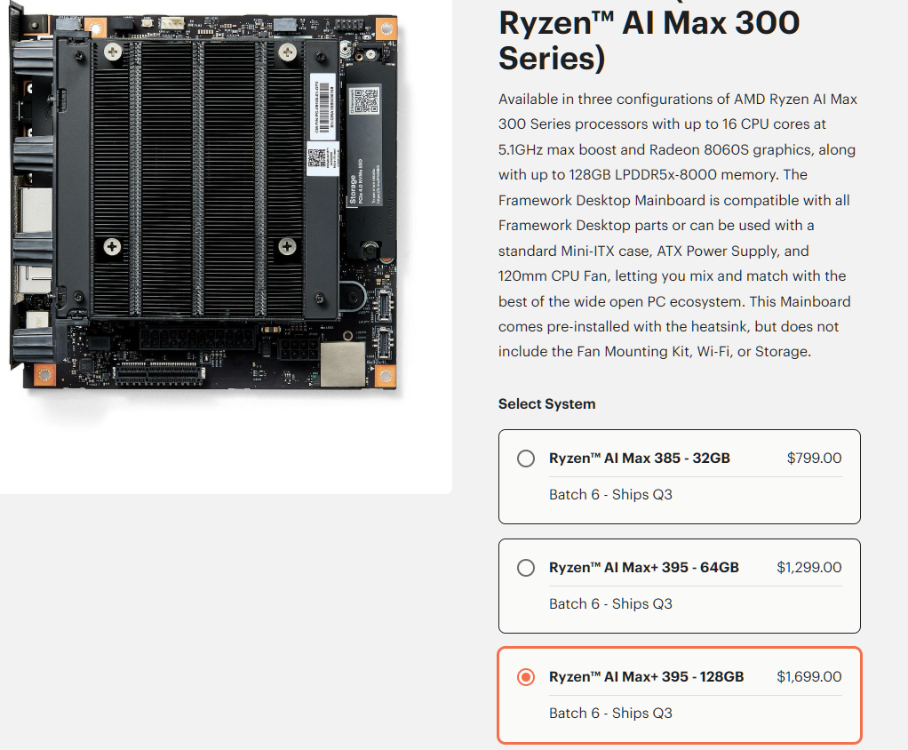The width and height of the screenshot is (908, 750).
Task: Click "Batch 6 - Ships Q3" under 128GB option
Action: [610, 714]
